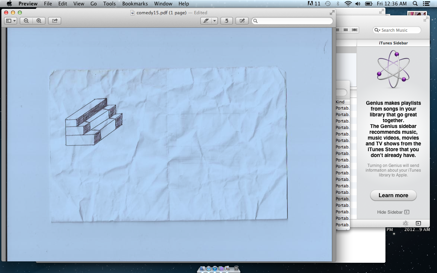Click the Learn more button in iTunes sidebar
This screenshot has height=273, width=437.
coord(393,195)
